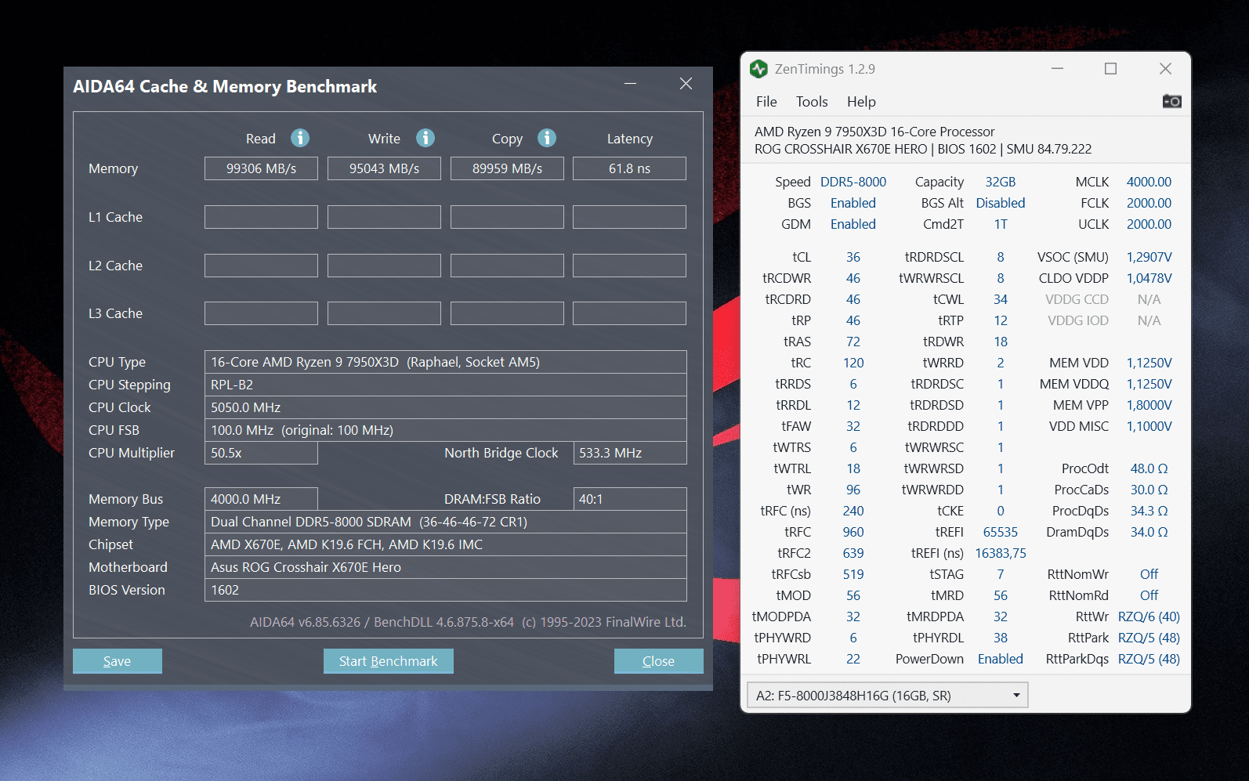The width and height of the screenshot is (1249, 781).
Task: Open the File menu in ZenTimings
Action: click(766, 102)
